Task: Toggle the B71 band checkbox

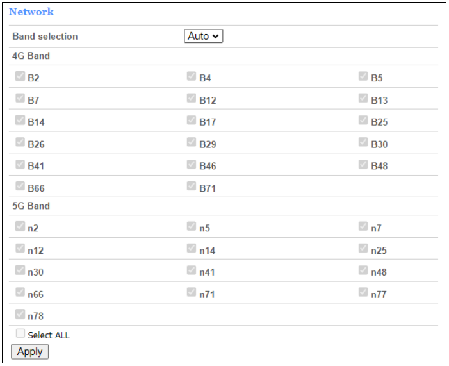Action: click(192, 187)
